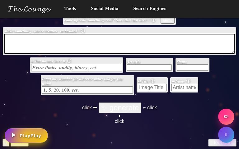Select the Image Title input box
Screen dimensions: 239x149
[152, 88]
